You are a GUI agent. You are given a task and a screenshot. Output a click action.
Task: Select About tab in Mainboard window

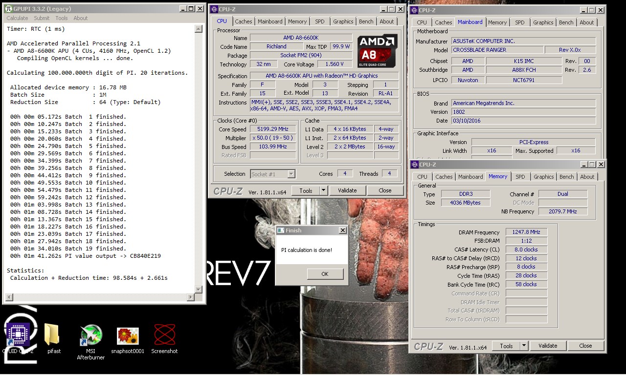coord(586,22)
